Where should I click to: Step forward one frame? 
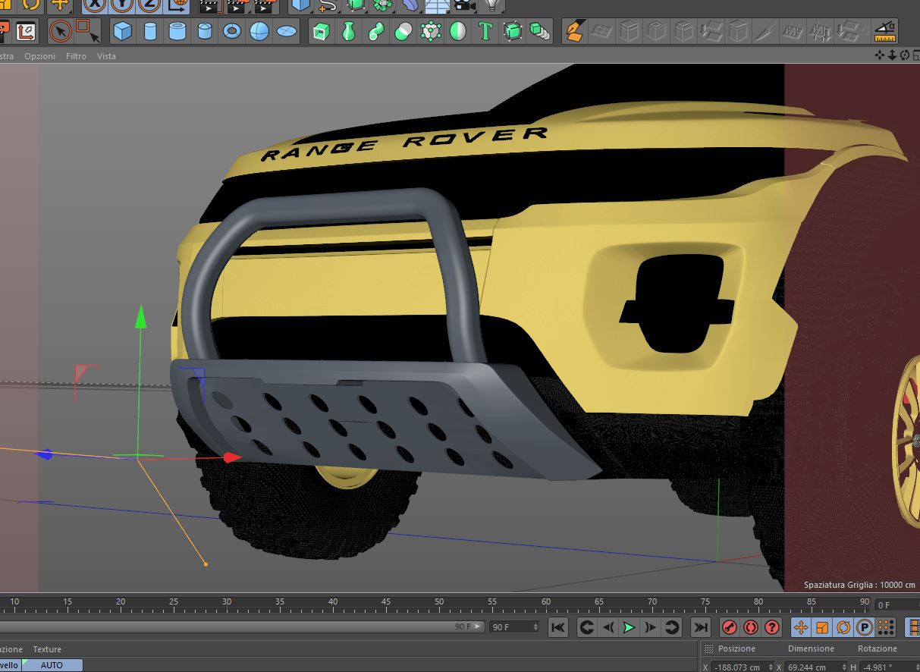pos(650,627)
